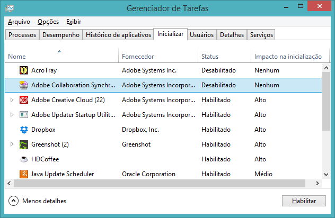Click the Adobe Updater Startup Utility icon
Viewport: 335px width, 218px height.
click(24, 115)
